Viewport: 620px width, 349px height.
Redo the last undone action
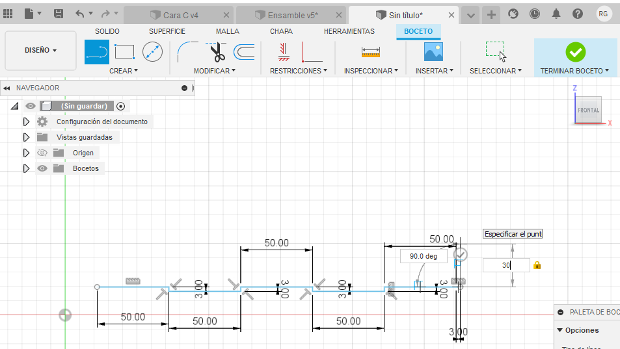[x=105, y=14]
